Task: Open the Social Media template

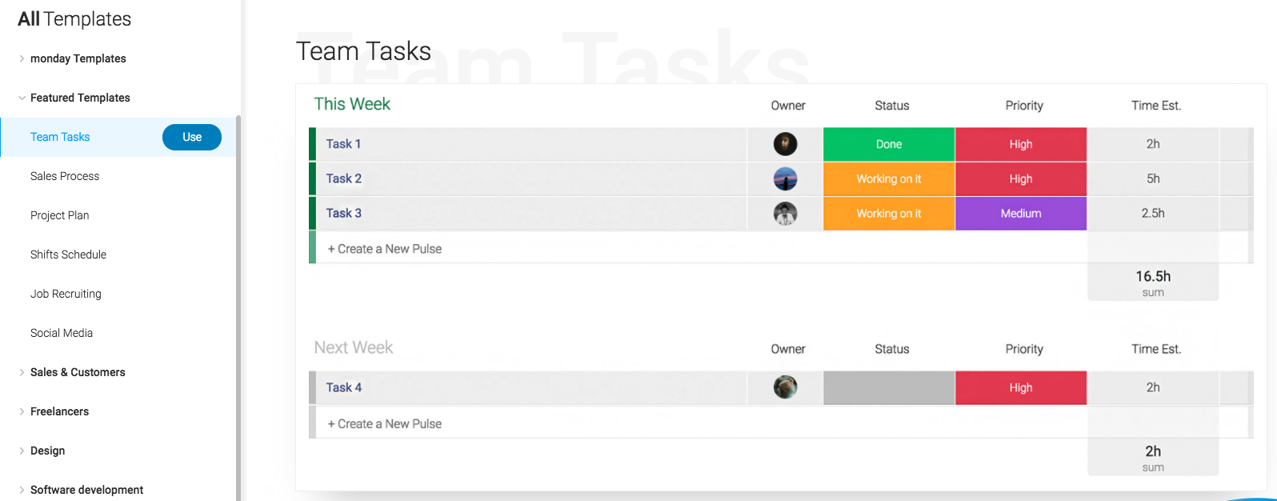Action: [62, 333]
